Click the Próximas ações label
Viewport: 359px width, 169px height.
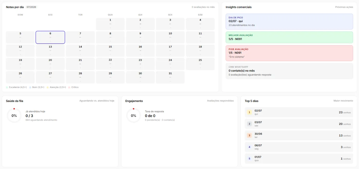click(x=344, y=7)
